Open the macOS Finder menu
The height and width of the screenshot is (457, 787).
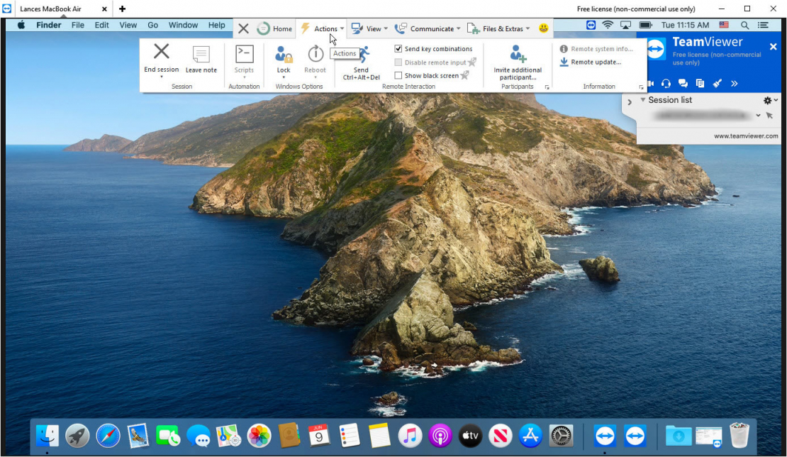48,24
